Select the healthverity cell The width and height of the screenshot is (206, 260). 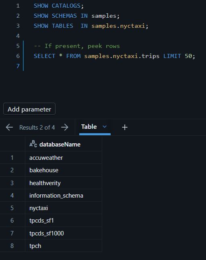pyautogui.click(x=64, y=183)
